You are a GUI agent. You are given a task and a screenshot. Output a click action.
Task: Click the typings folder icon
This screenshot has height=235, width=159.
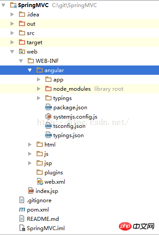pos(48,98)
